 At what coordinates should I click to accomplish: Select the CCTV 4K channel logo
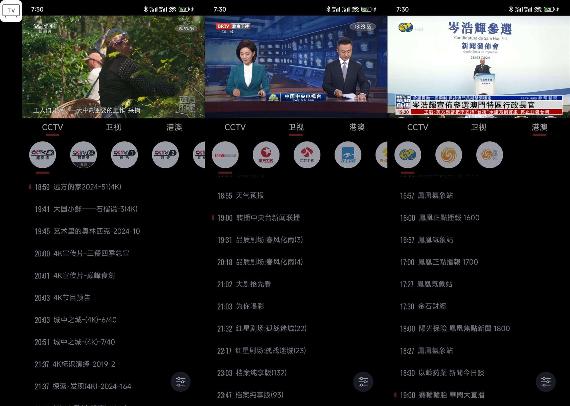click(x=43, y=155)
